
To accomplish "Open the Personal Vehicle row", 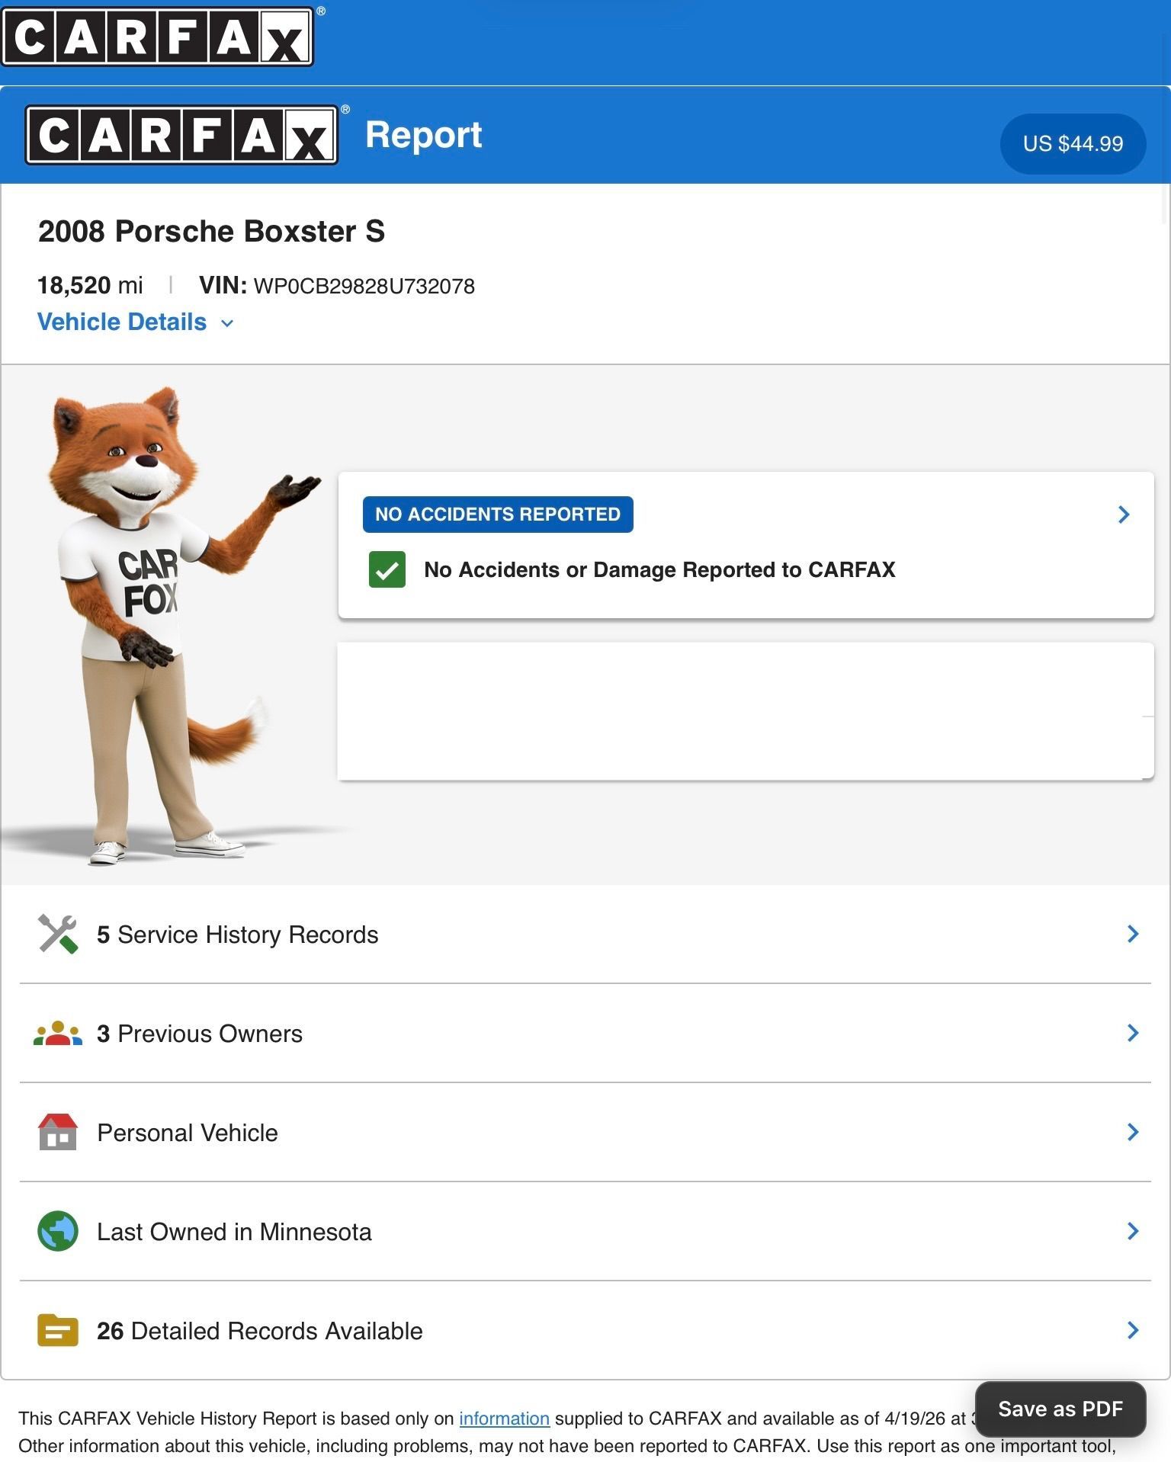I will 188,1133.
